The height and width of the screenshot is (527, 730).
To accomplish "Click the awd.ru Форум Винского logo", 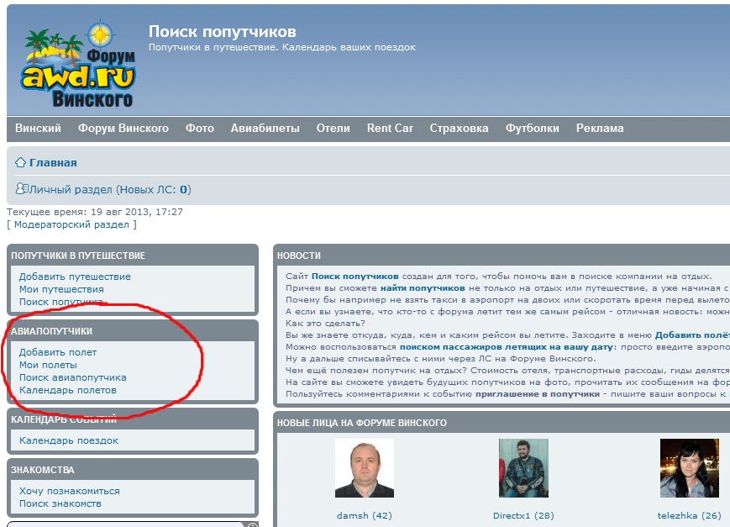I will pos(78,66).
